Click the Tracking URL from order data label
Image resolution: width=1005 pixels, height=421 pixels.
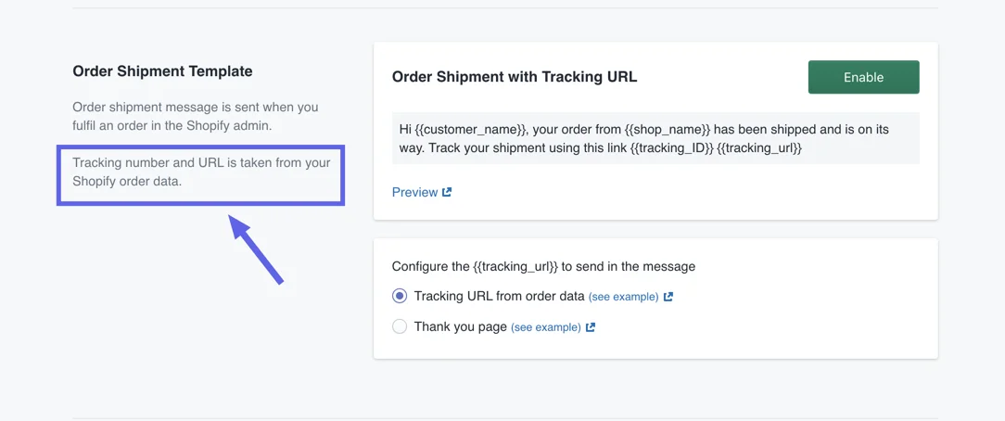click(499, 296)
